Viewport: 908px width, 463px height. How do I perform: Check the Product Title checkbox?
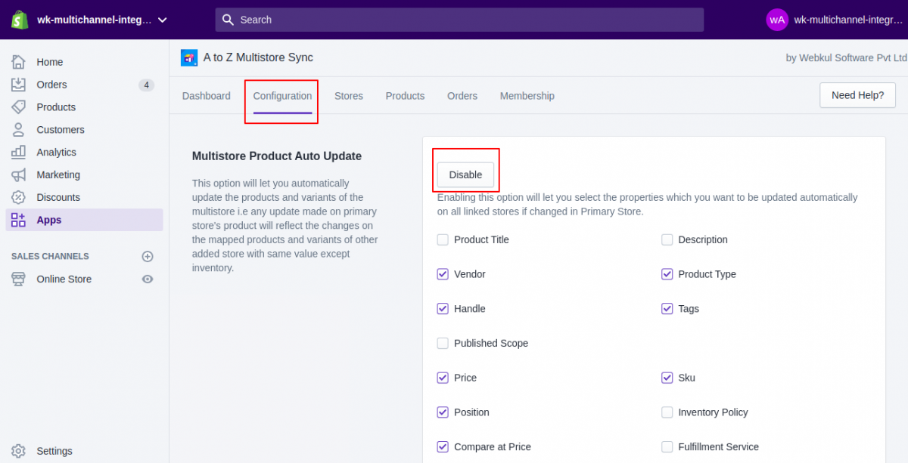point(443,239)
